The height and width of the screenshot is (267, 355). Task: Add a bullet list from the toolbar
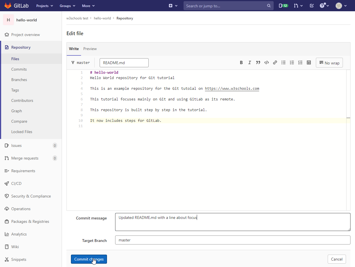click(x=283, y=63)
